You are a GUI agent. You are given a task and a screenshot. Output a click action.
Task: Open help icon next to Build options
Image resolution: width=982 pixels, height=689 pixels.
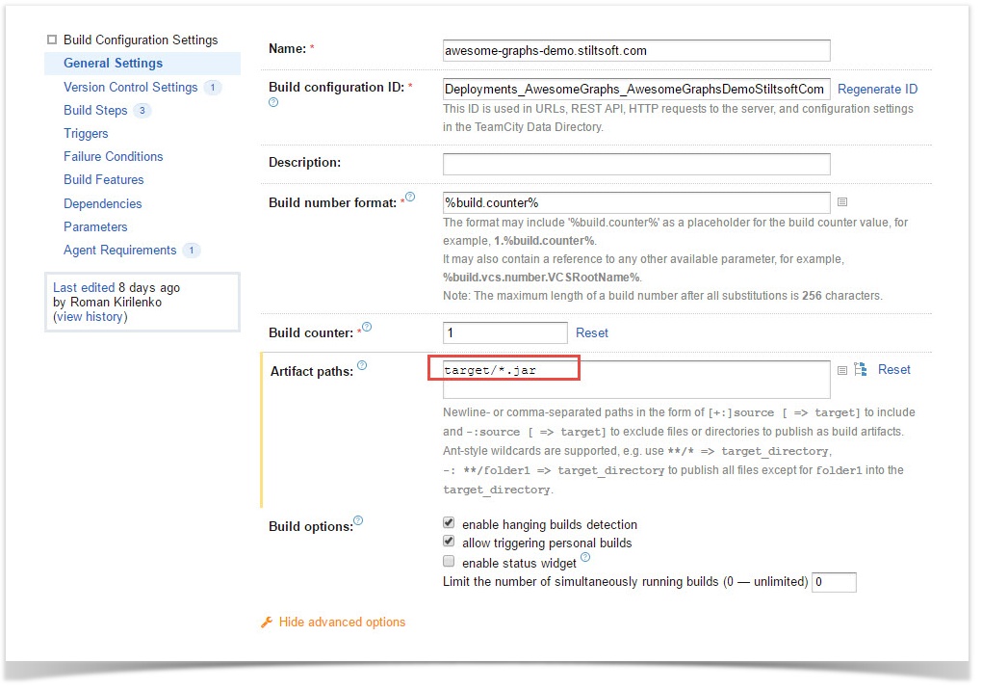coord(358,520)
